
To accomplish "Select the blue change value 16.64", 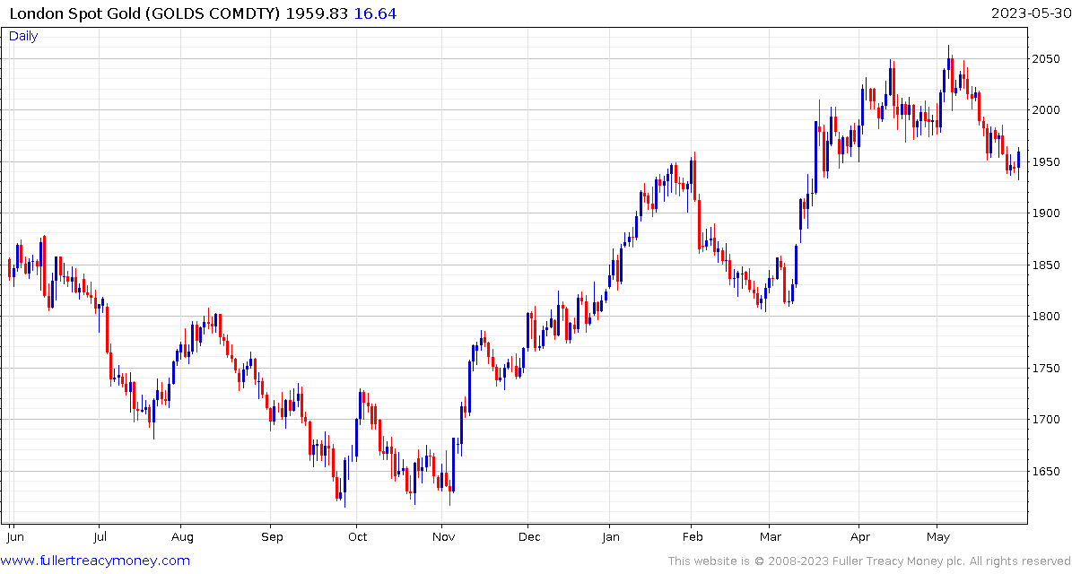I will pos(375,13).
